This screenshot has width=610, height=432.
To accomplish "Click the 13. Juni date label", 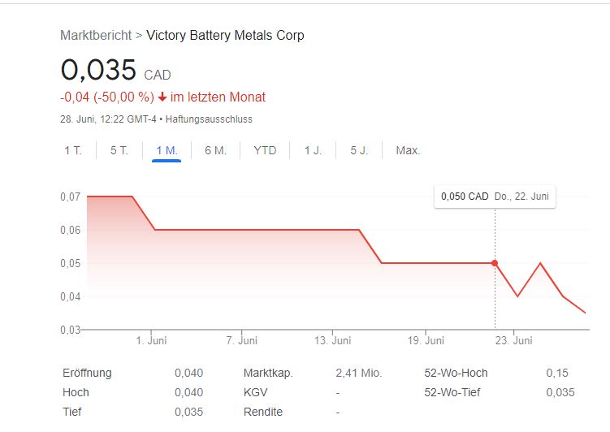I will [334, 341].
